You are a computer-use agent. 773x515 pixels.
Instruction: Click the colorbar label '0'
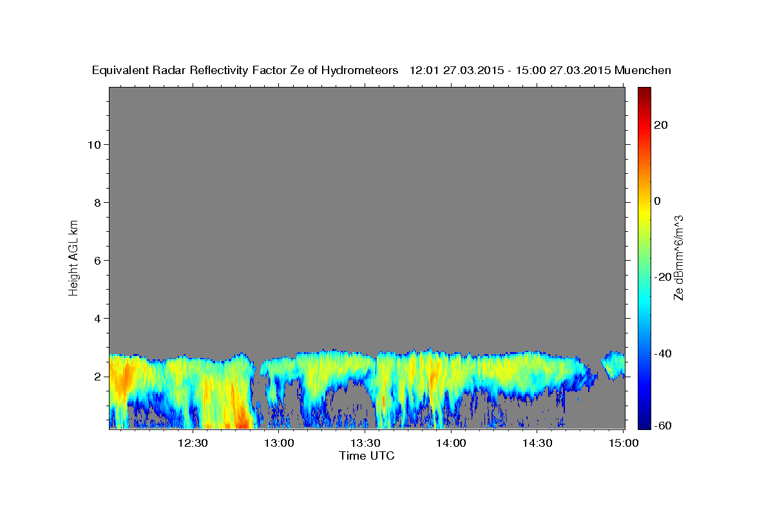click(657, 201)
